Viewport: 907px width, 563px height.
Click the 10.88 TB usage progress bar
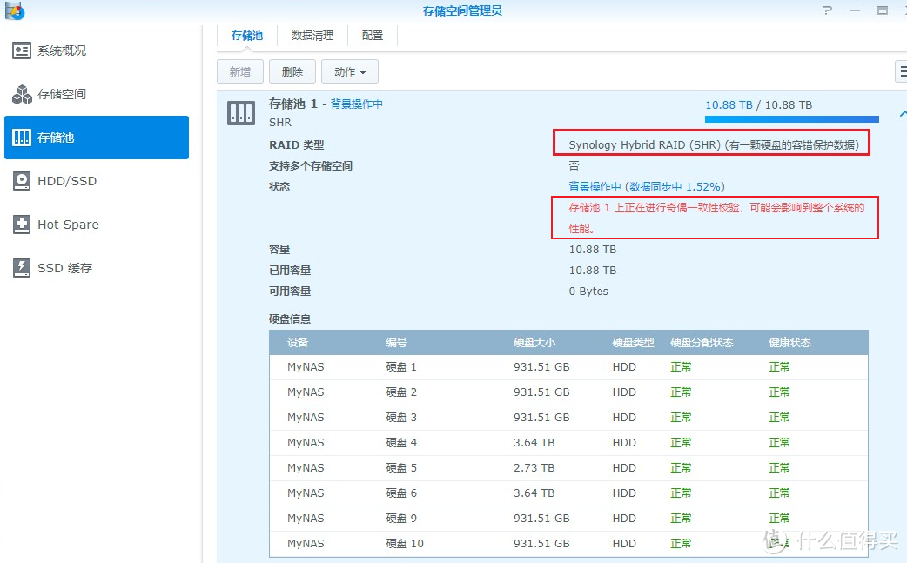pos(791,119)
